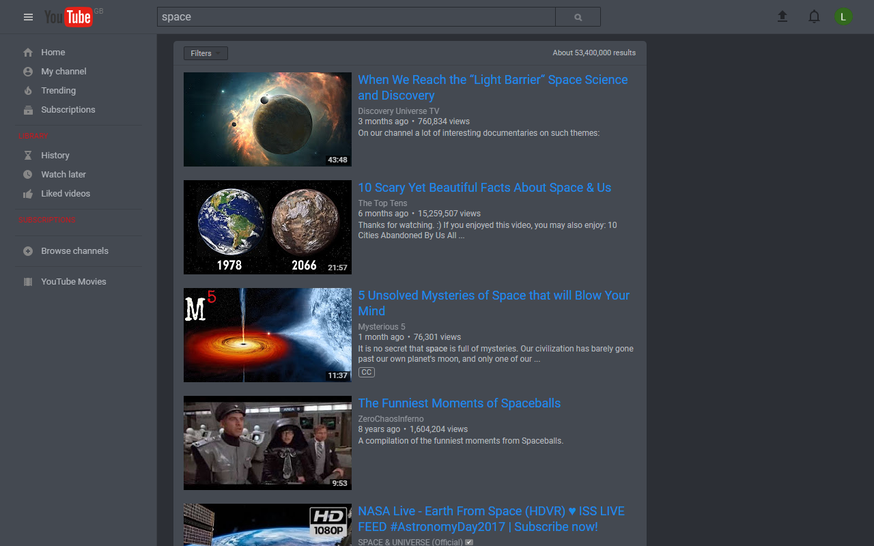Click the search magnifier button
The height and width of the screenshot is (546, 874).
(578, 17)
